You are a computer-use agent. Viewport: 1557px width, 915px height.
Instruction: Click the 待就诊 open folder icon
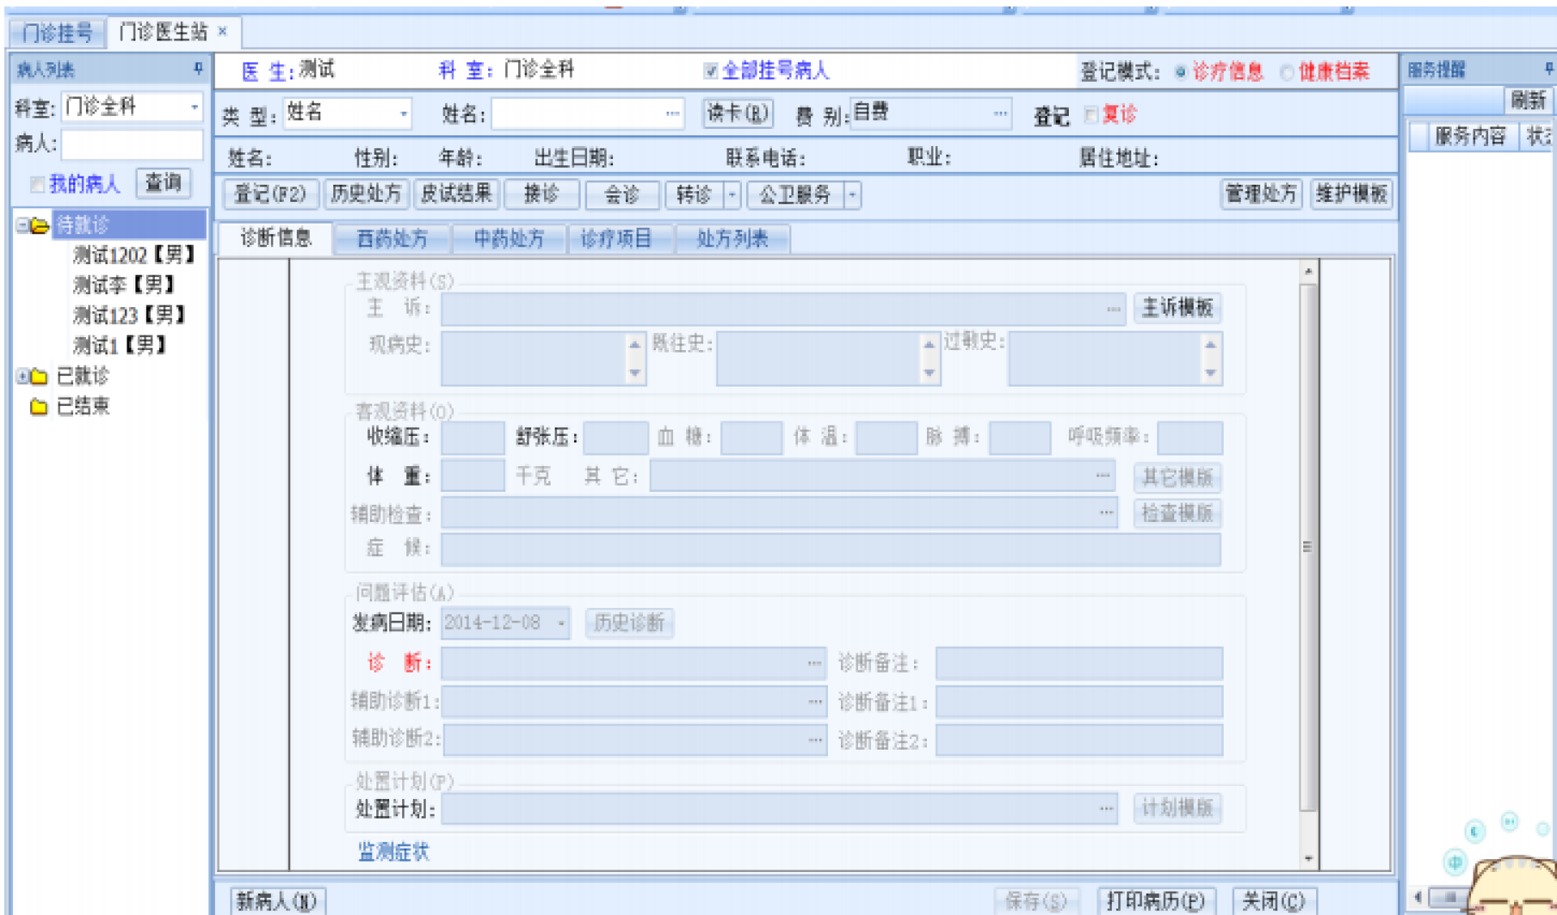click(x=39, y=225)
